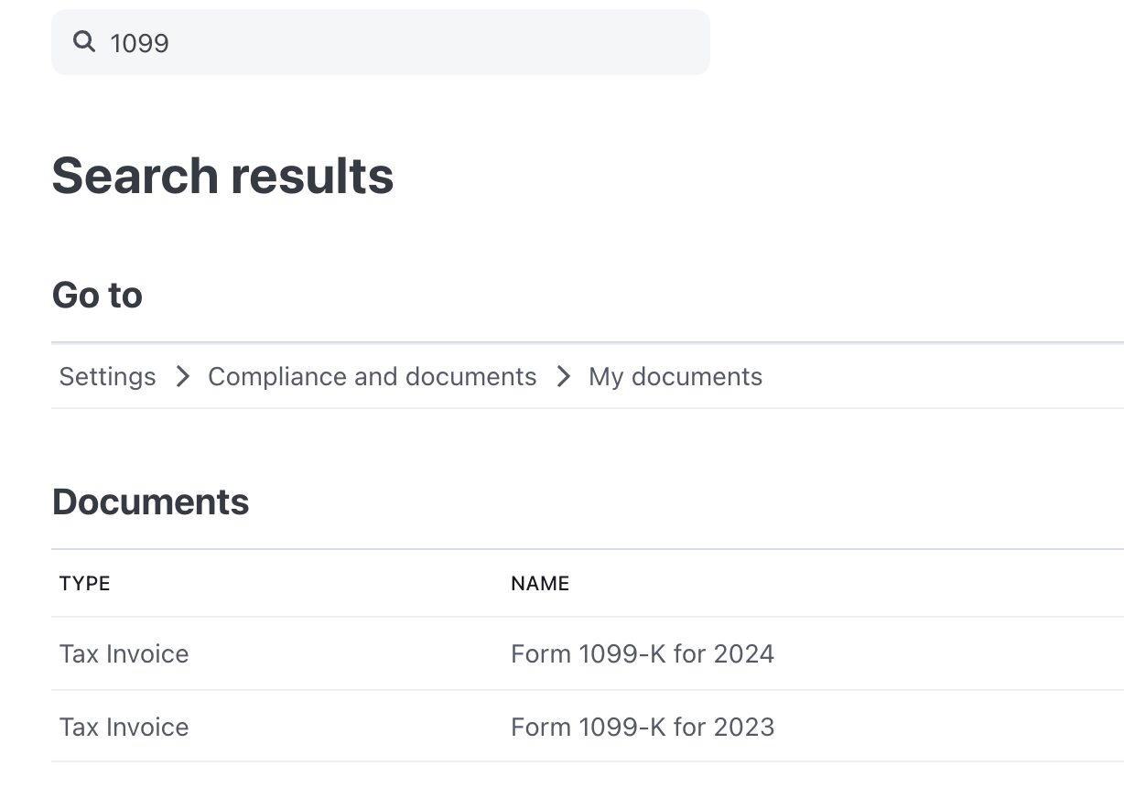Select Tax Invoice type in 2023 row
Image resolution: width=1124 pixels, height=798 pixels.
pyautogui.click(x=124, y=727)
